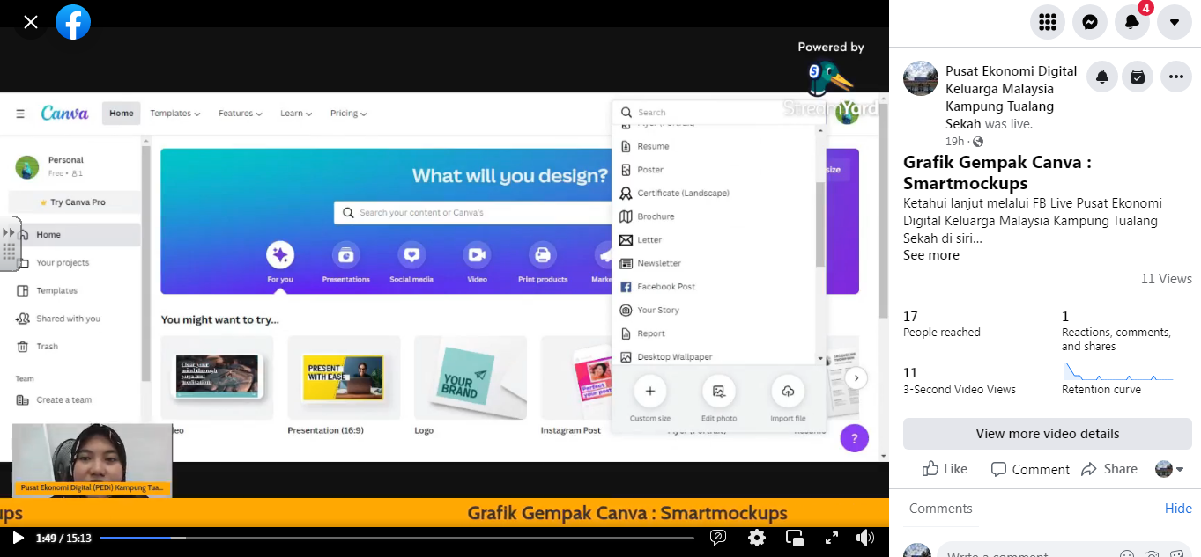1201x557 pixels.
Task: Open the Features dropdown menu
Action: pyautogui.click(x=240, y=114)
